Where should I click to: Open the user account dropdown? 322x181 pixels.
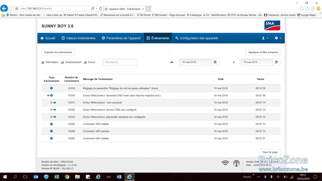265,38
